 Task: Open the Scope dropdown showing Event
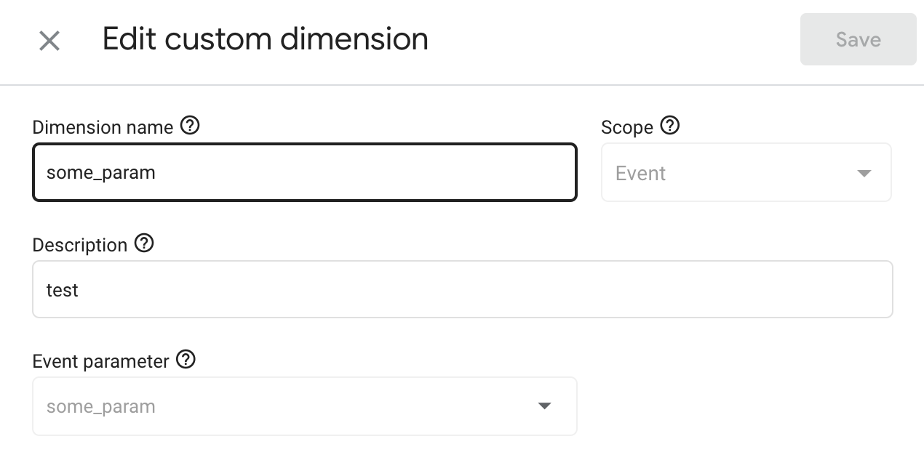pyautogui.click(x=746, y=172)
